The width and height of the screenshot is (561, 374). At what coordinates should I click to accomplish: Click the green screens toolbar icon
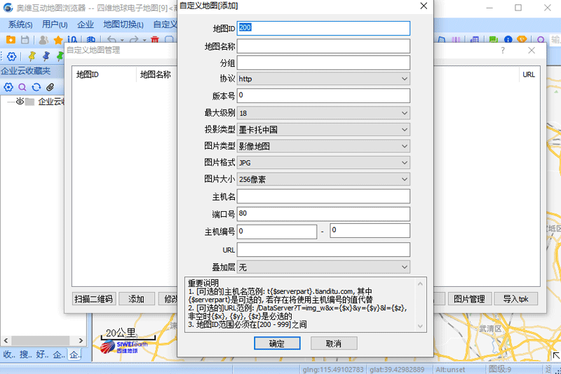tap(494, 40)
